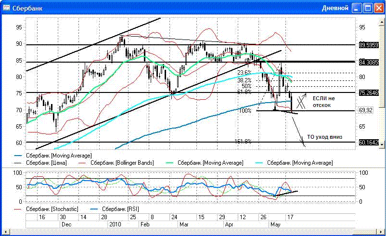Click the date label '26' on time axis
Screen dimensions: 386x236
(x=263, y=217)
